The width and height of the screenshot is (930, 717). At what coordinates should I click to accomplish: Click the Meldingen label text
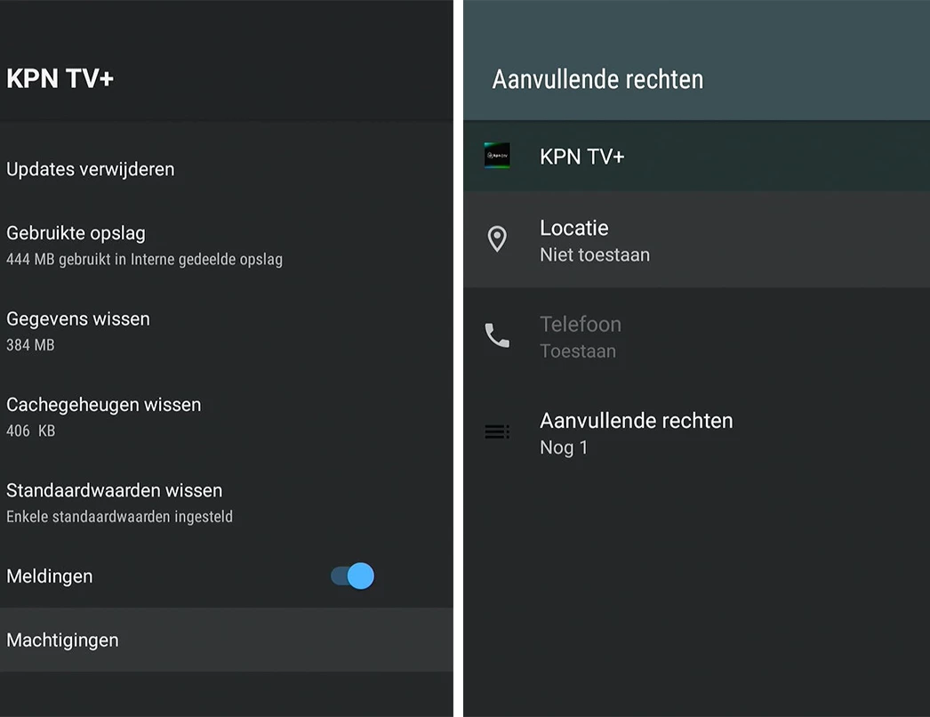coord(50,576)
